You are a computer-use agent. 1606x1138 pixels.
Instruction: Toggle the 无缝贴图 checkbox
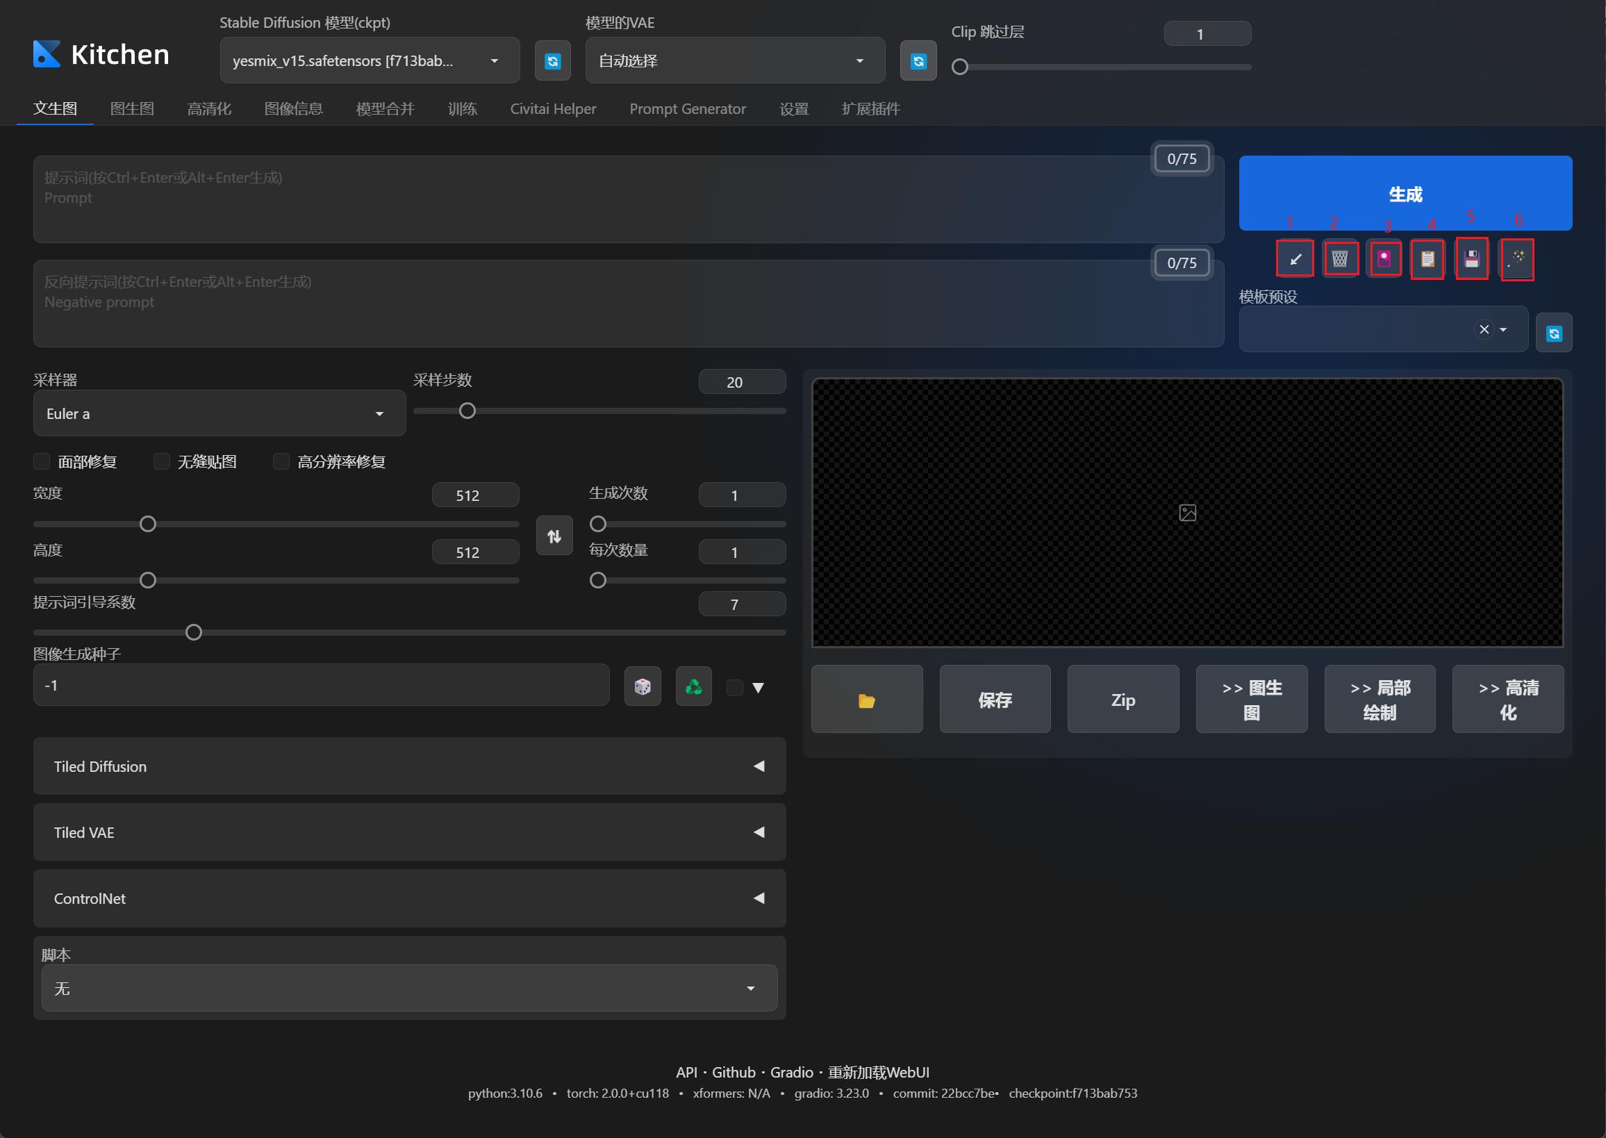(x=162, y=462)
